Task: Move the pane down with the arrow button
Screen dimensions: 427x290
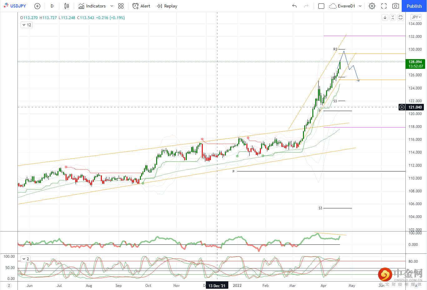Action: click(x=385, y=18)
